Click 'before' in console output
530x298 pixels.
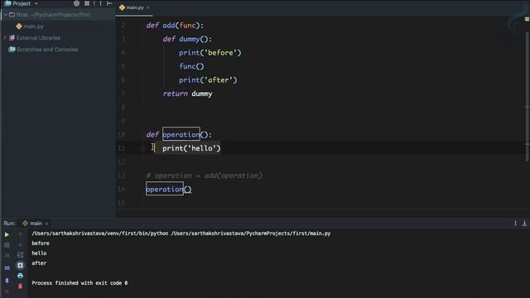coord(41,243)
